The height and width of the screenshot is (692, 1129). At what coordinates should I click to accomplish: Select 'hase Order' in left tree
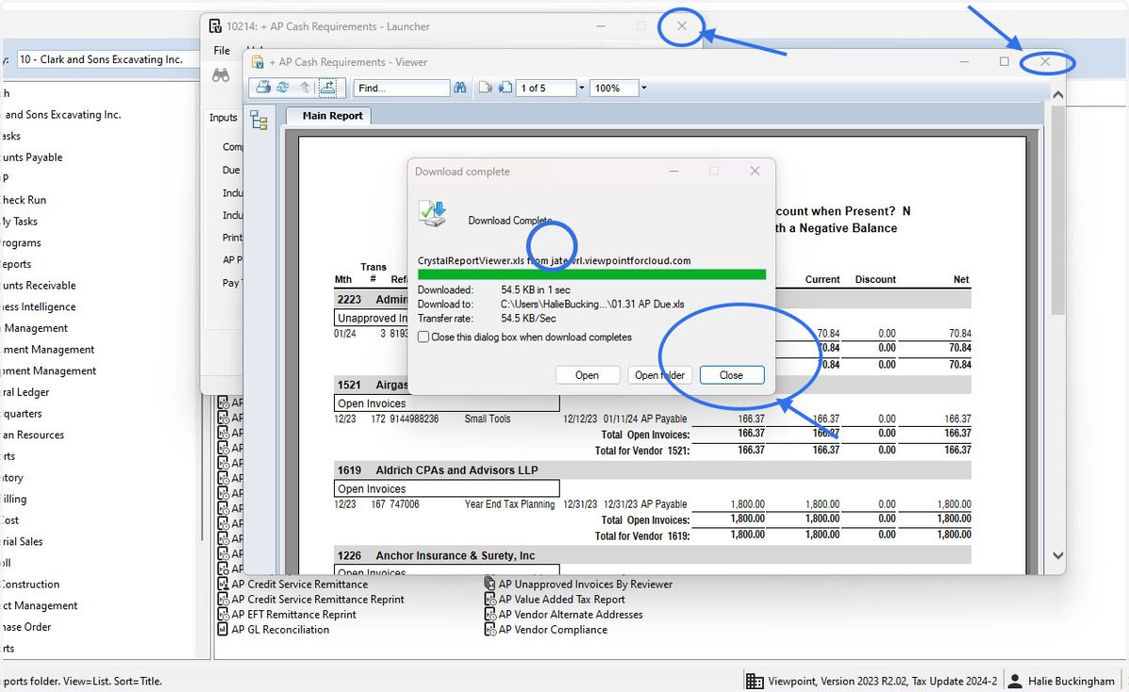(x=25, y=627)
